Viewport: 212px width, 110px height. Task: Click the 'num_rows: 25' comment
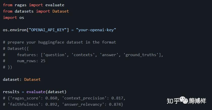(31, 61)
